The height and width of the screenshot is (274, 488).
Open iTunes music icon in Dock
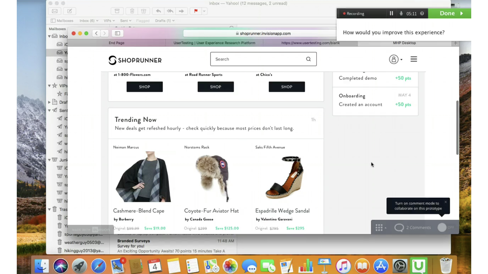tap(343, 266)
